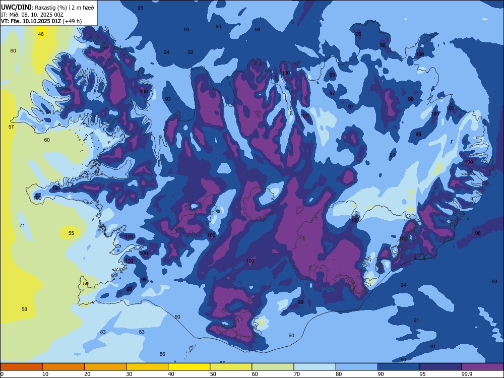Click the map humidity value '71'
504x378 pixels.
(x=22, y=225)
